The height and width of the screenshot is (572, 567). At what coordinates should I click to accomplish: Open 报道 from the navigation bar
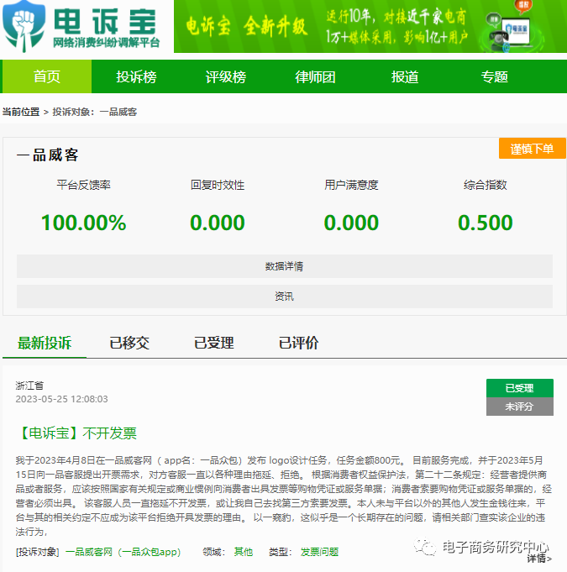(x=405, y=76)
